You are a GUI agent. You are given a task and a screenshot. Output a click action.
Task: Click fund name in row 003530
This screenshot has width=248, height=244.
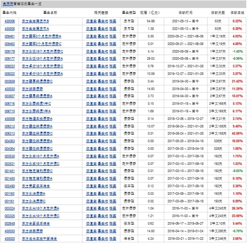pyautogui.click(x=40, y=156)
